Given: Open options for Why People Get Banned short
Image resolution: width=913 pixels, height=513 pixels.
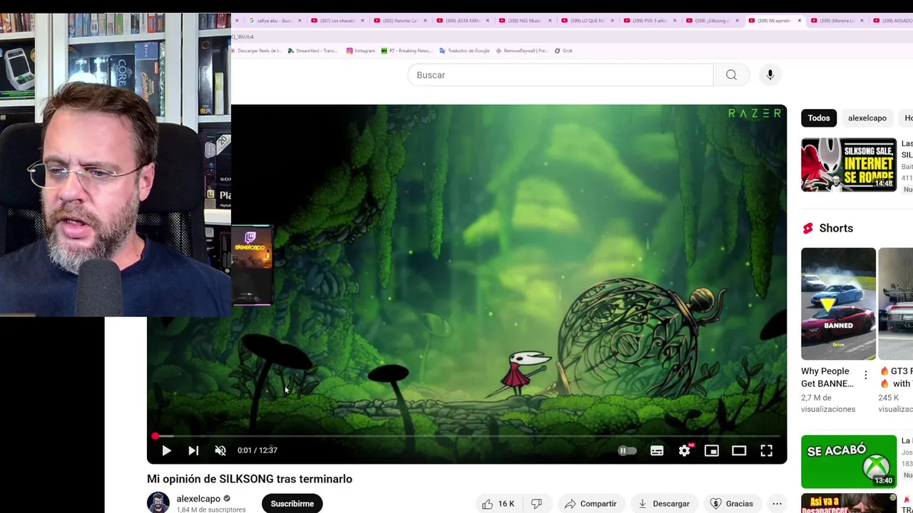Looking at the screenshot, I should (866, 375).
